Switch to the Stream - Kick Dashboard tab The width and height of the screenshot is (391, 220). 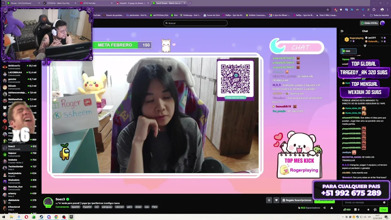24,3
